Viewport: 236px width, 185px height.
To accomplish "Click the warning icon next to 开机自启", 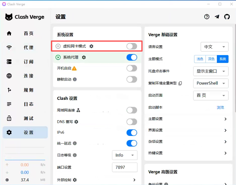I will click(74, 68).
